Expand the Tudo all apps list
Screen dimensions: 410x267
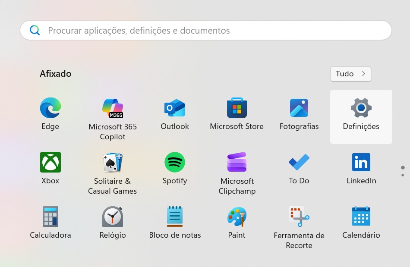350,74
